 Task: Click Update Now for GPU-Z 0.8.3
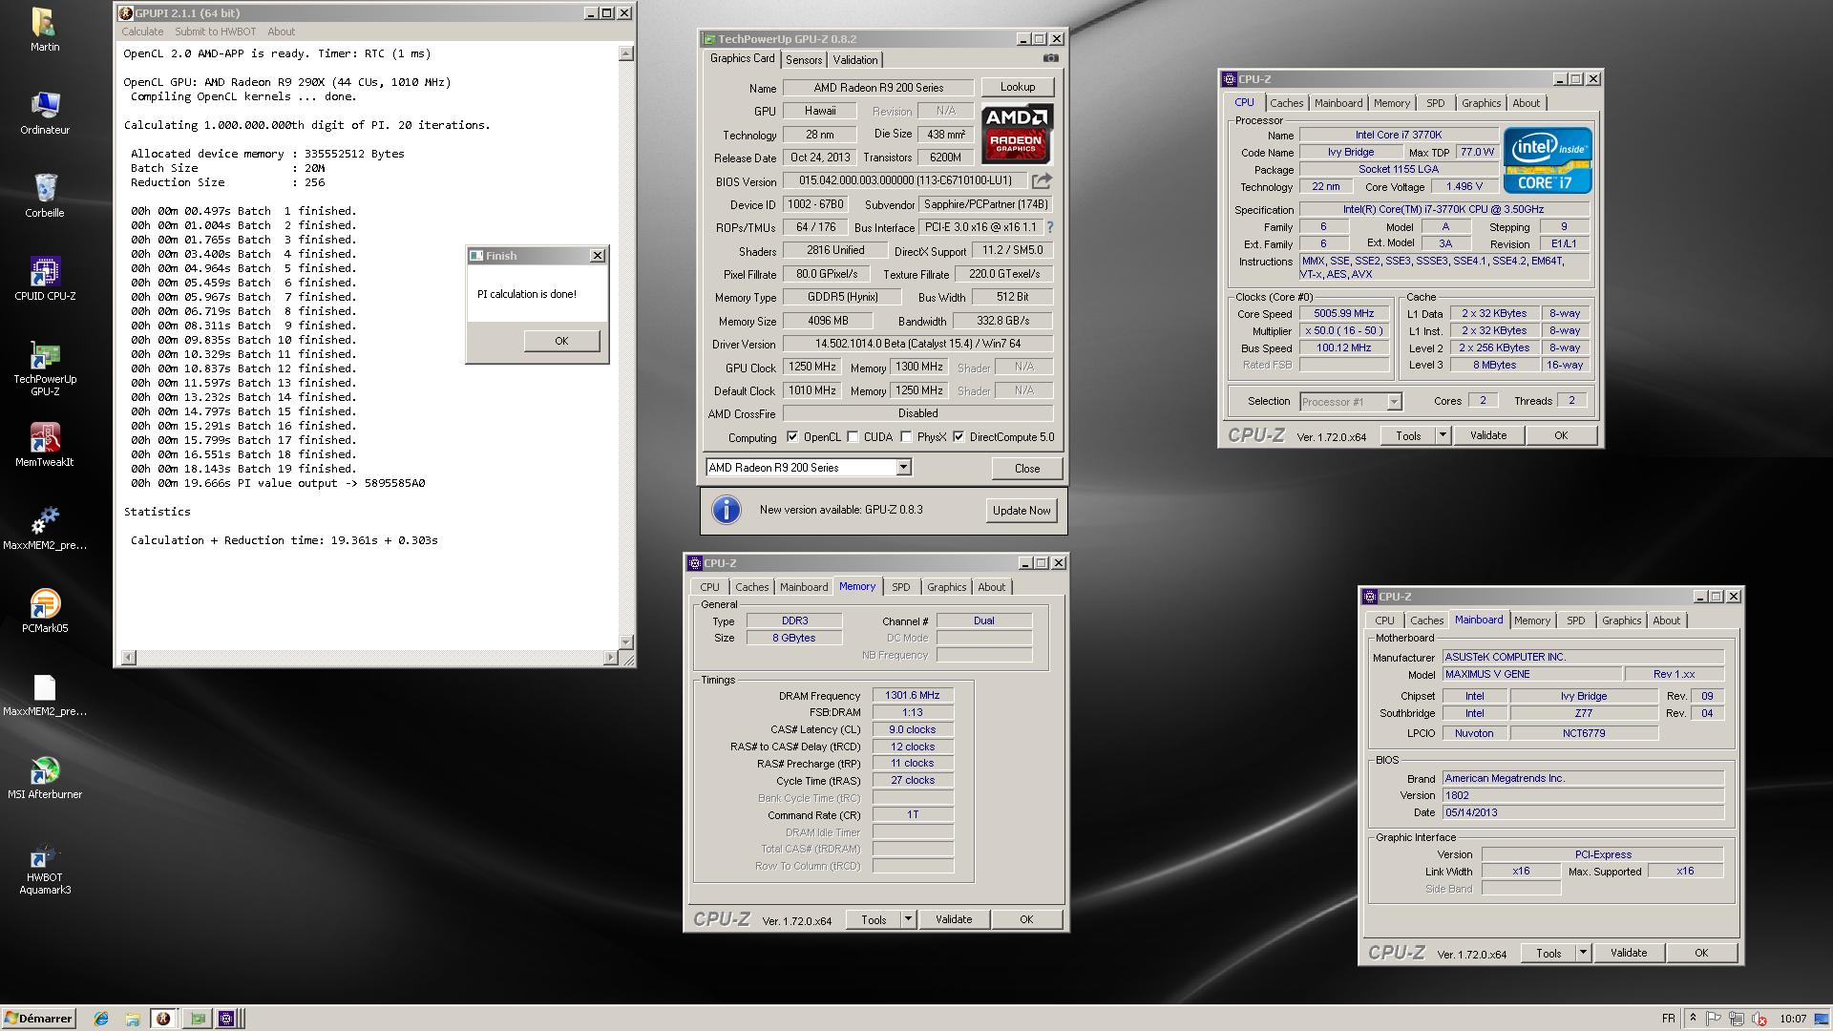tap(1022, 511)
